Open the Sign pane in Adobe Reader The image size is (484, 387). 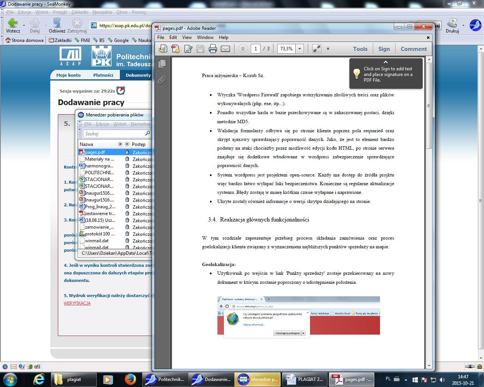pos(384,49)
